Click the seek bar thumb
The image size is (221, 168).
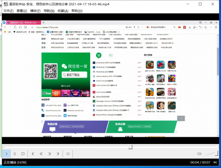click(x=130, y=147)
